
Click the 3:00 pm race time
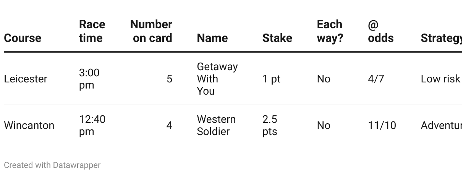[x=89, y=79]
